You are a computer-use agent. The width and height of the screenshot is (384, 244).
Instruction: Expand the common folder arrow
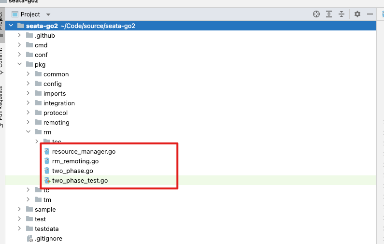tap(28, 74)
